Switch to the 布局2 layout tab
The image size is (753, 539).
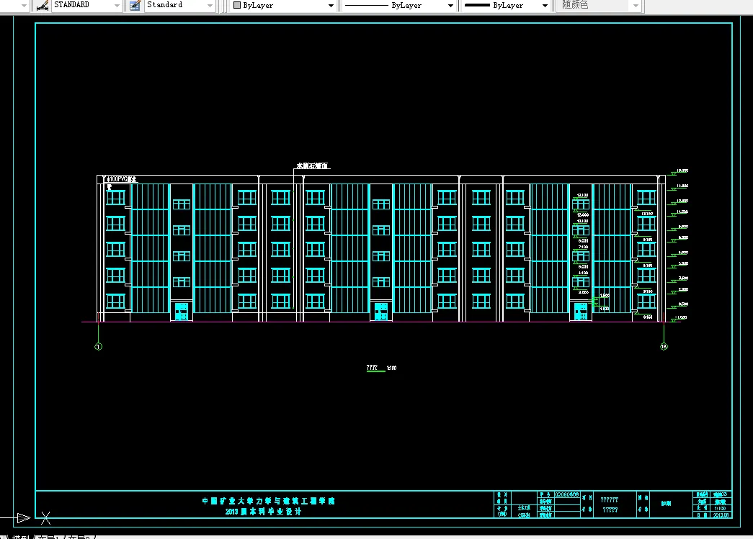click(79, 537)
